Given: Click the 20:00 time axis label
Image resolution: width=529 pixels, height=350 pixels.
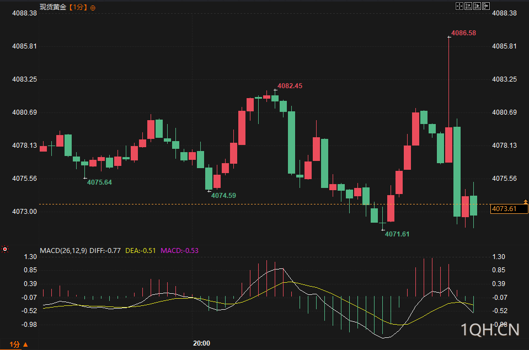Looking at the screenshot, I should click(x=201, y=343).
